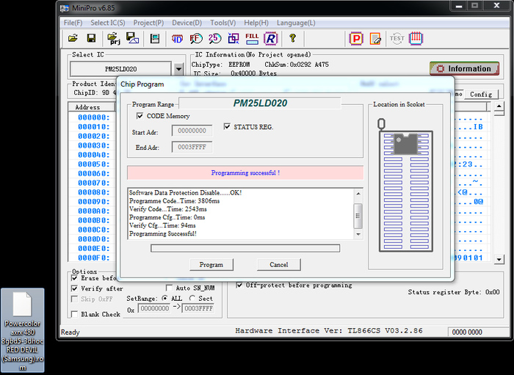Click the log scrollbar up arrow
The width and height of the screenshot is (514, 375).
coord(358,194)
